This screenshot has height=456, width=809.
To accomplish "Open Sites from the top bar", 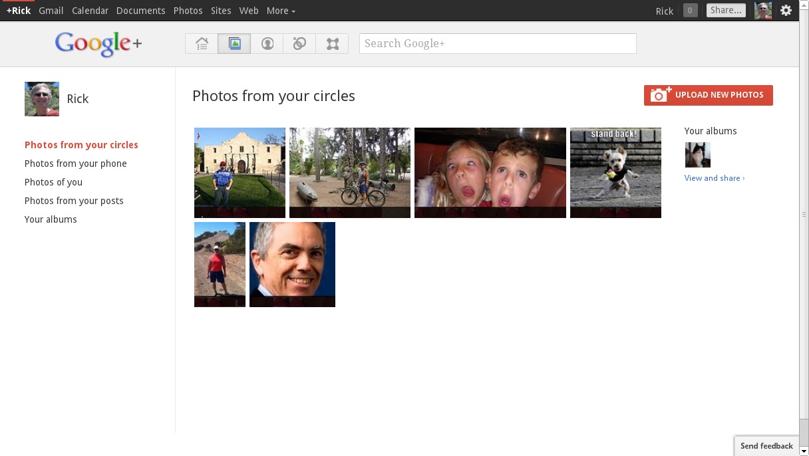I will tap(221, 11).
